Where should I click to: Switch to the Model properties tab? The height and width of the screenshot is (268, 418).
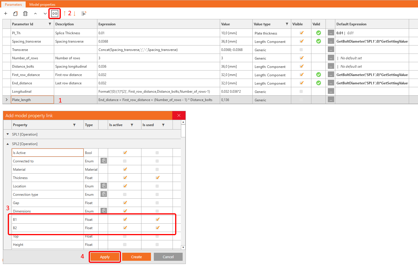pyautogui.click(x=42, y=5)
